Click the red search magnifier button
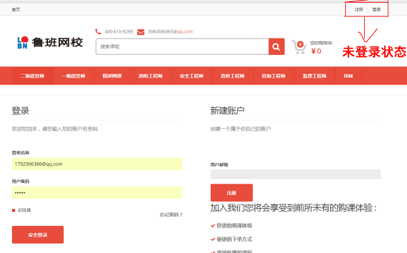 tap(276, 47)
